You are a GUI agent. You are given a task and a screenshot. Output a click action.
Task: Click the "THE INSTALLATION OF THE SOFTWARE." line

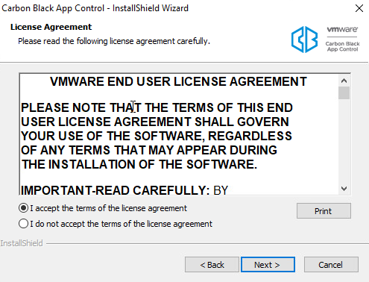(139, 164)
